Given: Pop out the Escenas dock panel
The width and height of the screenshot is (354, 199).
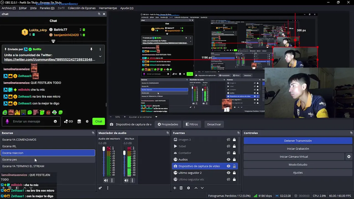Looking at the screenshot, I should pos(93,133).
